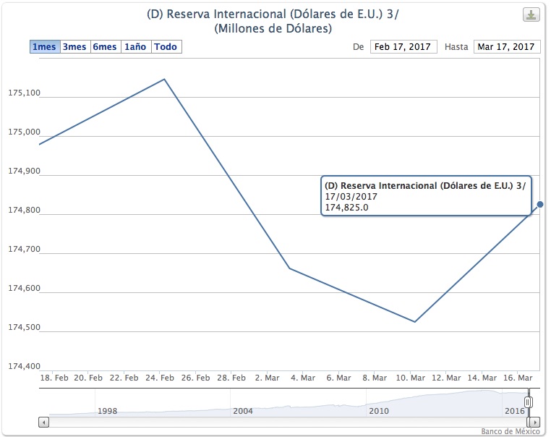Screen dimensions: 551x437
Task: Click the navigator at year 2004
Action: click(x=243, y=410)
